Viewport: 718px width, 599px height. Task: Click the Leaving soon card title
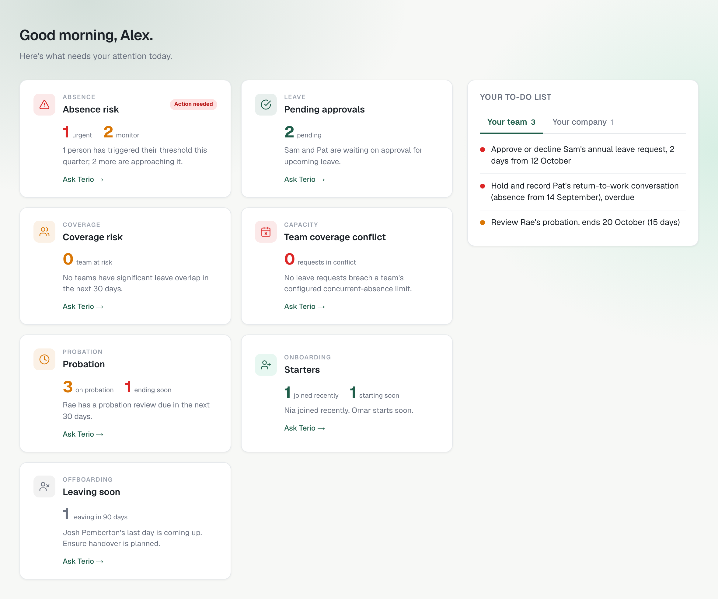(91, 492)
